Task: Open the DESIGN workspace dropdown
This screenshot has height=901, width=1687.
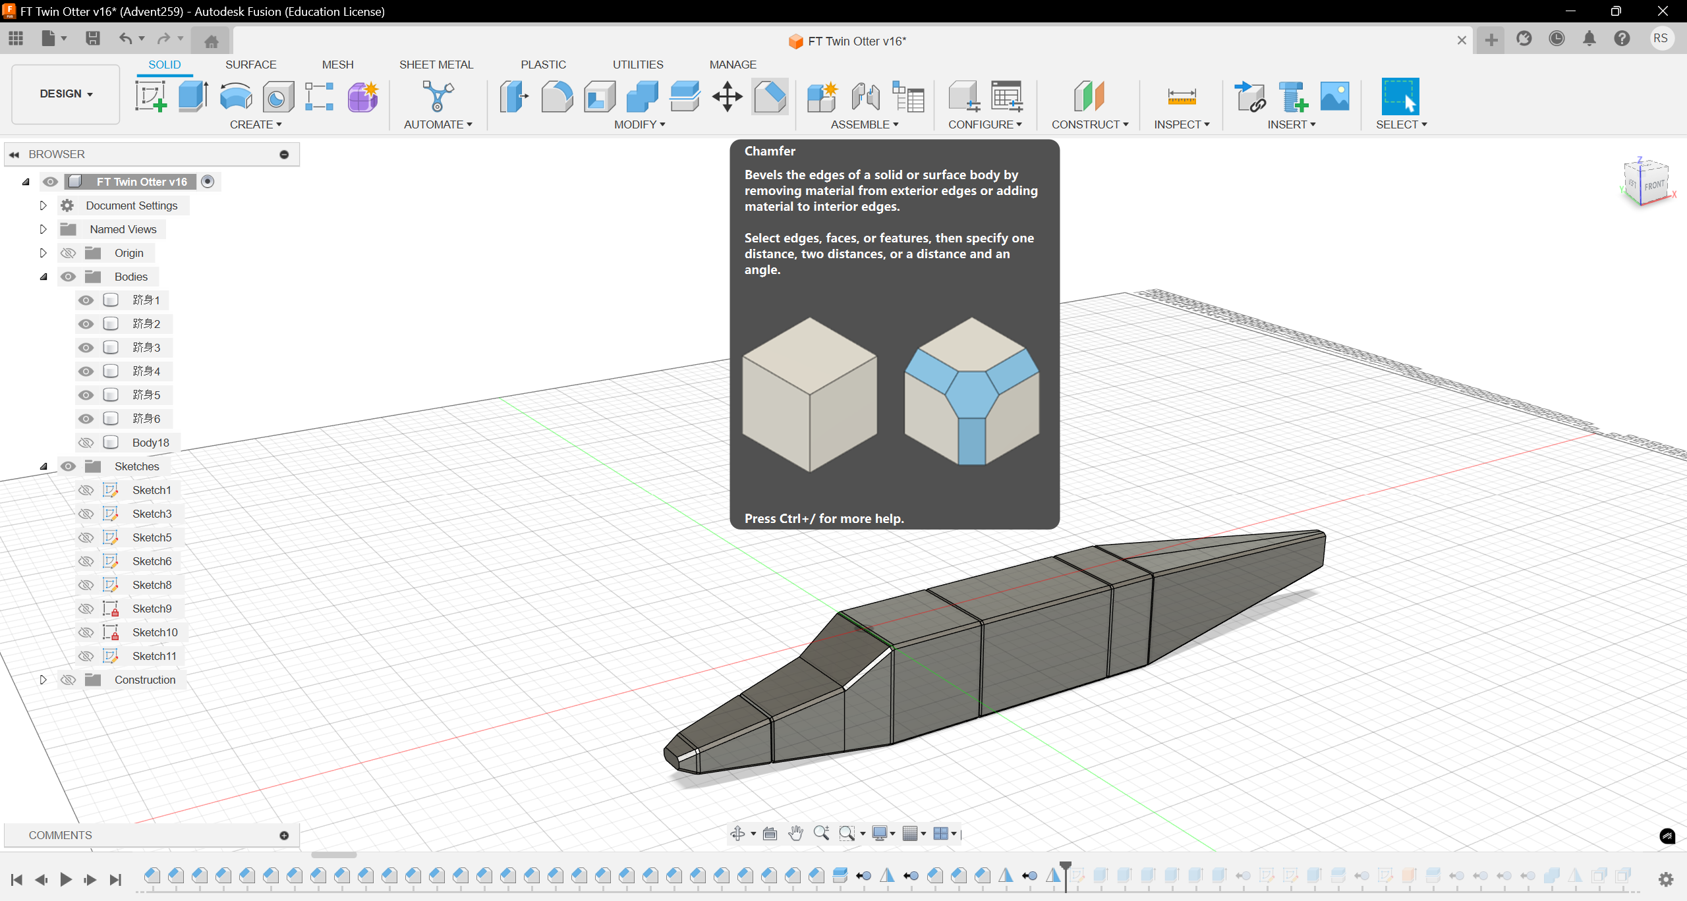Action: click(66, 94)
